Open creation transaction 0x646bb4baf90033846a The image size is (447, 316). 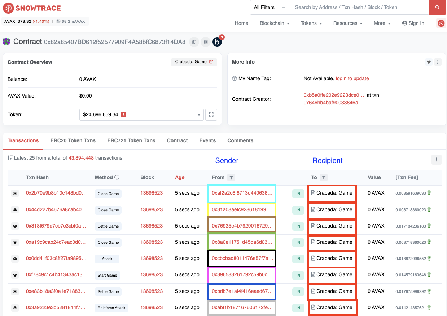[333, 103]
